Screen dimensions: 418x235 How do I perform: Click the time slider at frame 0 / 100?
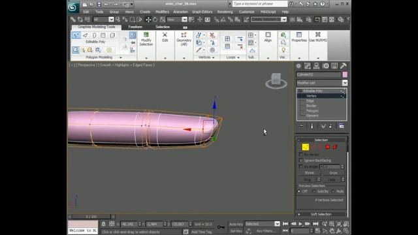tap(91, 217)
